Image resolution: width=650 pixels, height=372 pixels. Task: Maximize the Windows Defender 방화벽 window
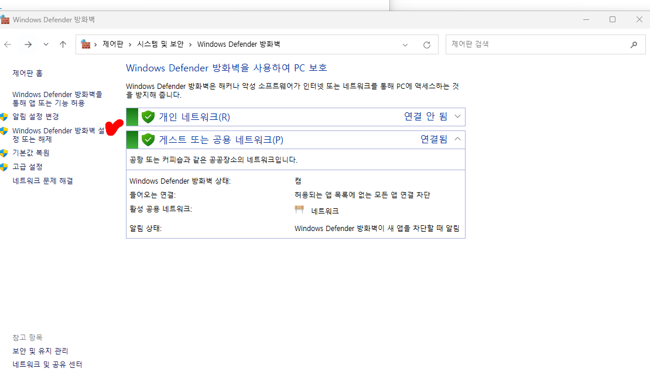click(x=613, y=19)
